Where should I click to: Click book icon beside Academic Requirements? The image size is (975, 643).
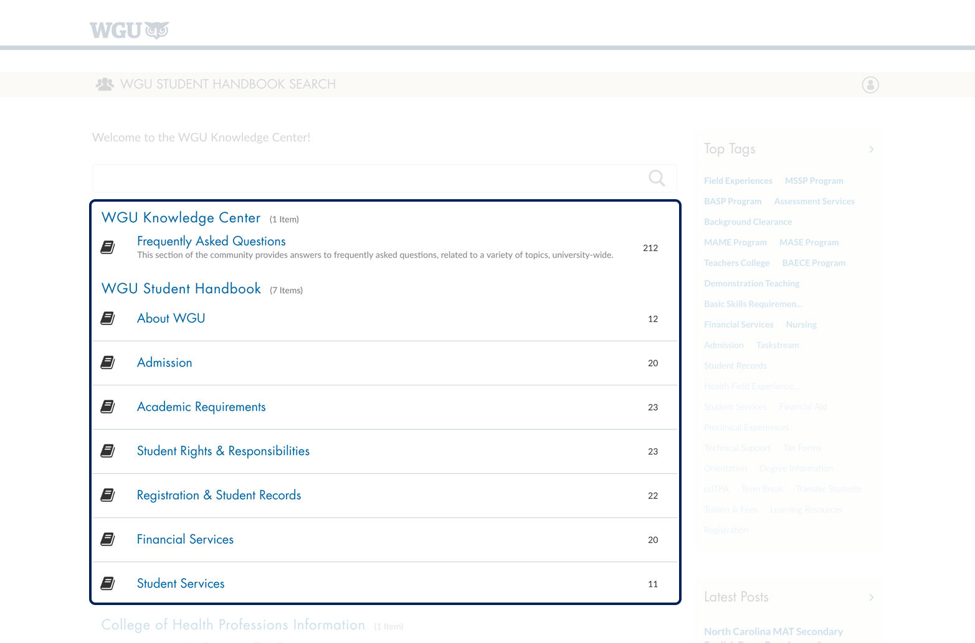point(108,406)
